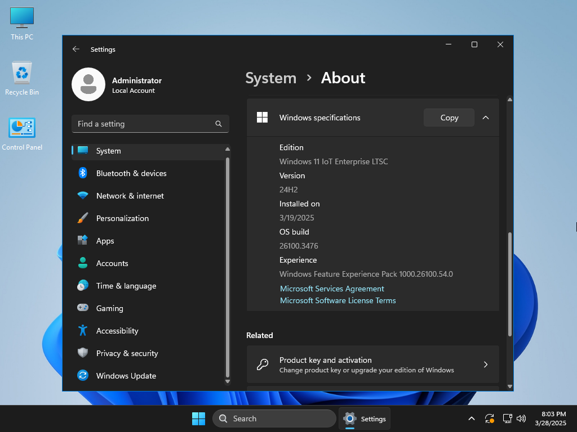
Task: Click the Administrator profile avatar
Action: point(88,84)
